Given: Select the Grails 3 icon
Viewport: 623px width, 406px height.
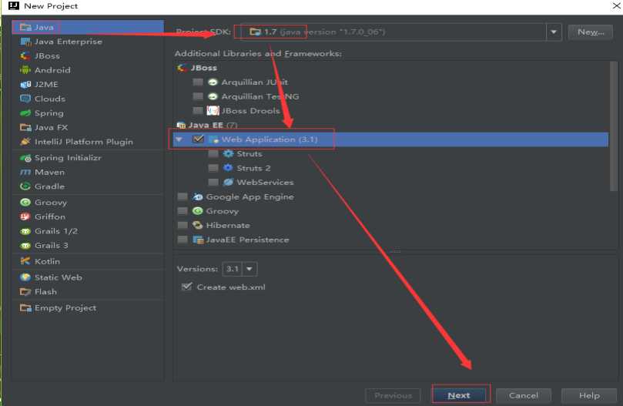Looking at the screenshot, I should click(x=25, y=245).
